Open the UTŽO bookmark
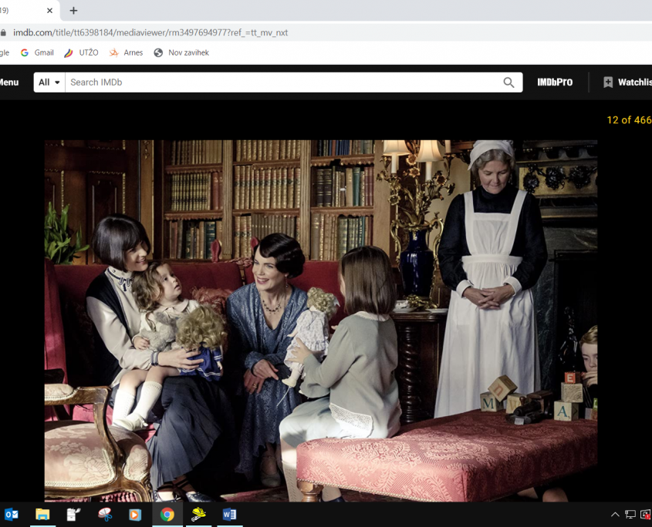The height and width of the screenshot is (527, 652). pos(82,52)
